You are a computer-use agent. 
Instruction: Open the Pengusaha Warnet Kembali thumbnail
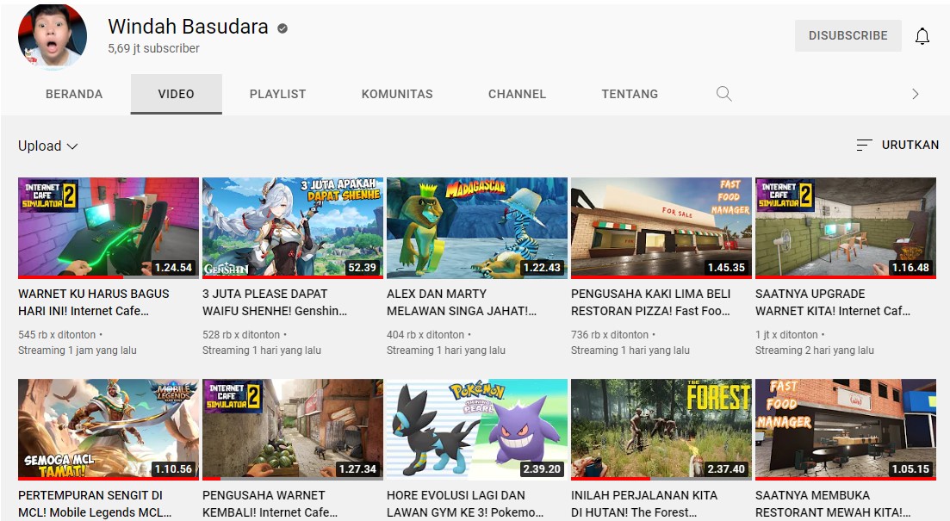pos(293,430)
